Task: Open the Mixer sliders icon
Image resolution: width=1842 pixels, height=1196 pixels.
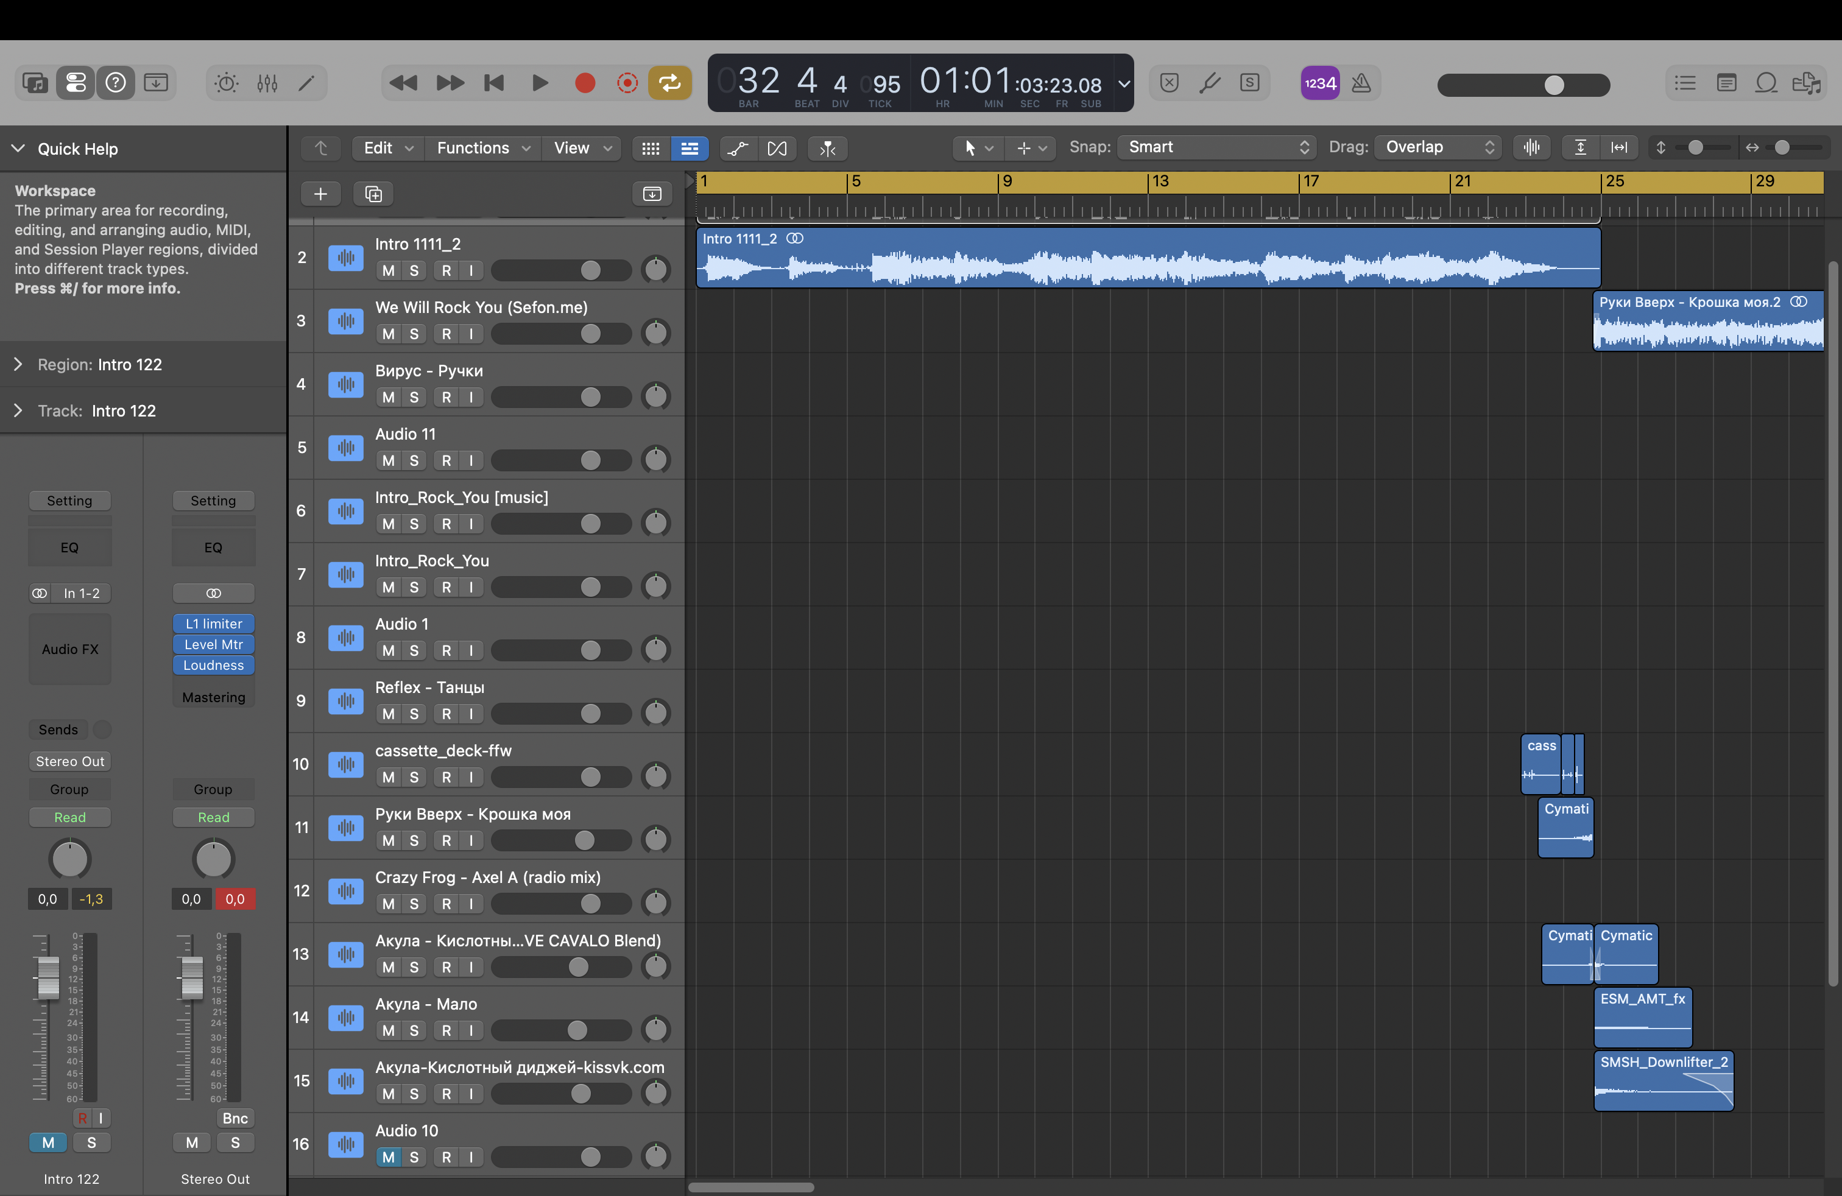Action: click(x=267, y=83)
